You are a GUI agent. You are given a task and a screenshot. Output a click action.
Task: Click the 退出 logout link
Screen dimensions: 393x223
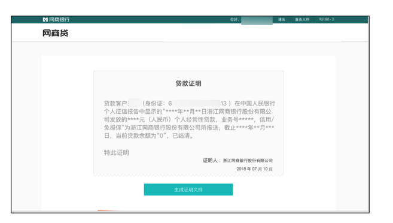pos(282,20)
